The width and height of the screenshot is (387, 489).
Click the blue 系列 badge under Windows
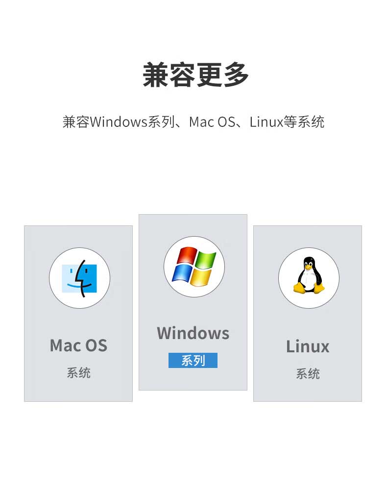pyautogui.click(x=193, y=361)
